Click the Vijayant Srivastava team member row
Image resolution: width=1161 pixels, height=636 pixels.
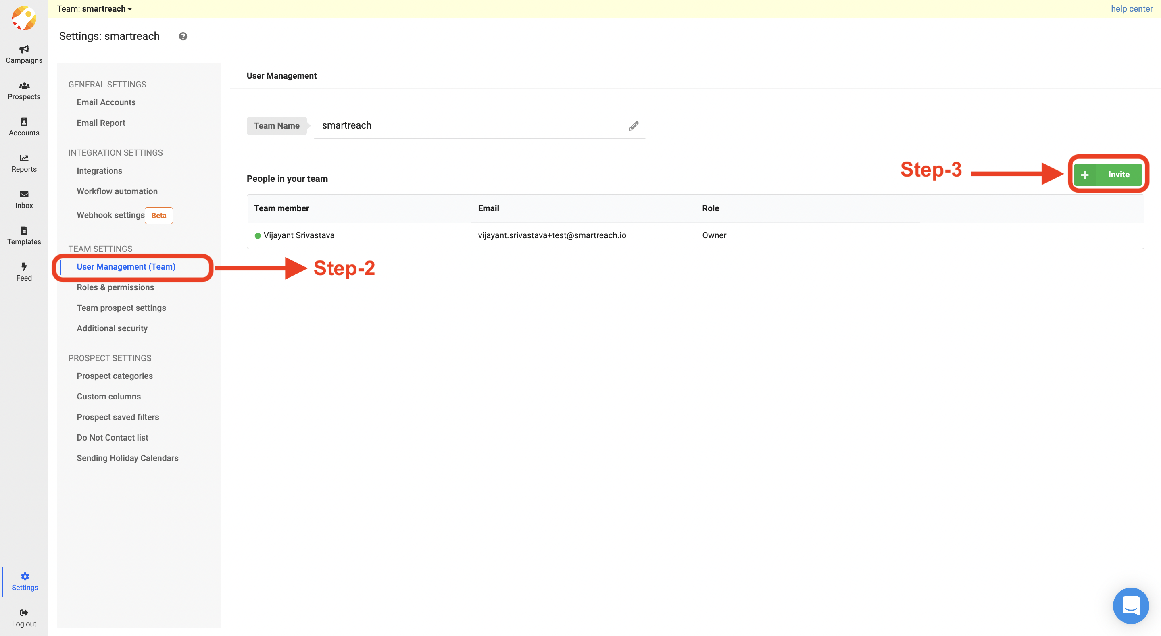pyautogui.click(x=299, y=235)
